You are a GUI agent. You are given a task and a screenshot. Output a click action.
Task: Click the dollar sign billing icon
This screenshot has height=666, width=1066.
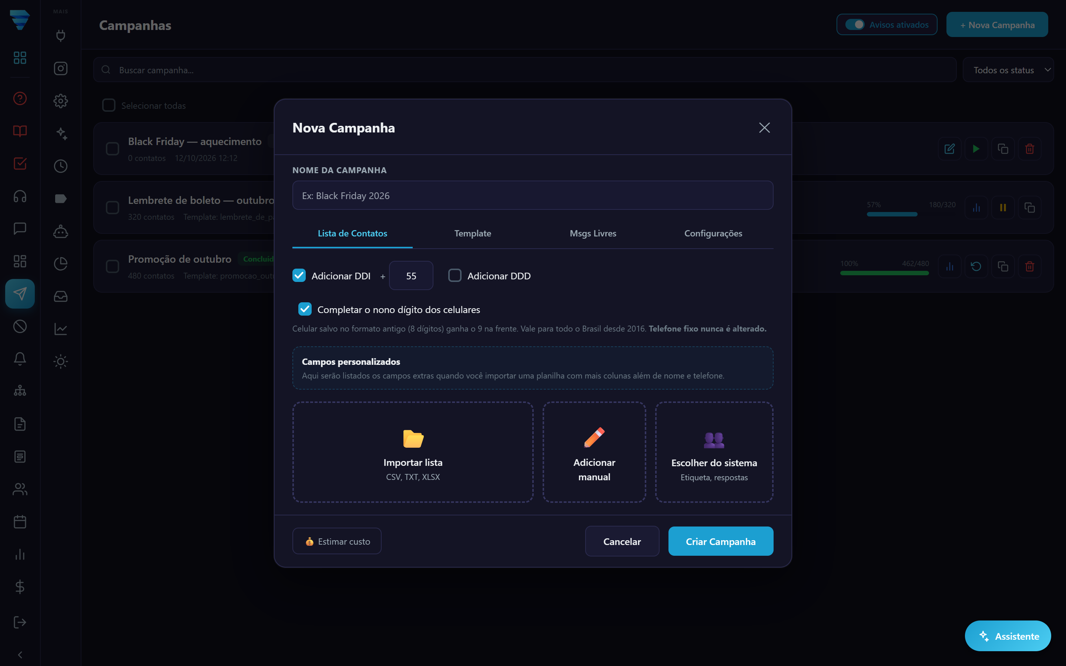(x=20, y=587)
